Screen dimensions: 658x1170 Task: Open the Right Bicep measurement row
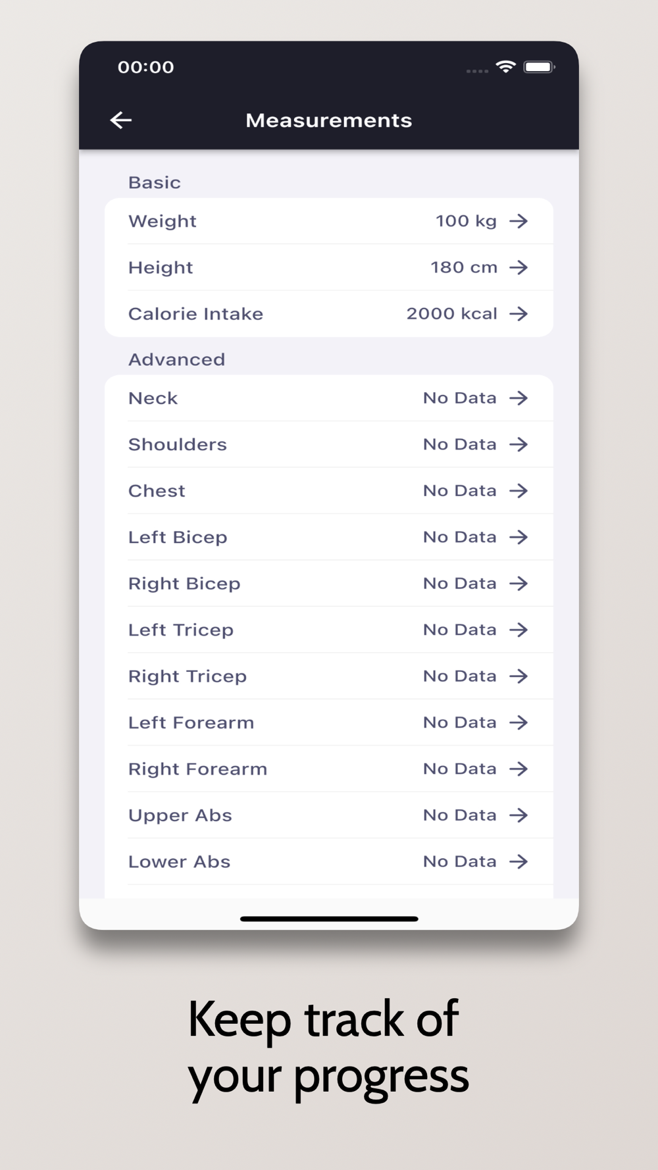(328, 584)
